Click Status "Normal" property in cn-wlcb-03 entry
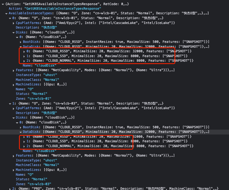The height and width of the screenshot is (190, 229). pyautogui.click(x=31, y=179)
